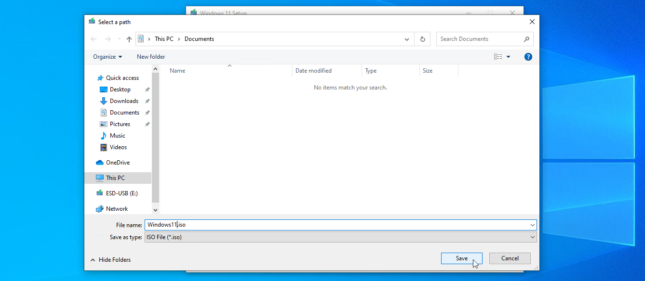This screenshot has width=645, height=281.
Task: Select Network in the sidebar
Action: (117, 209)
